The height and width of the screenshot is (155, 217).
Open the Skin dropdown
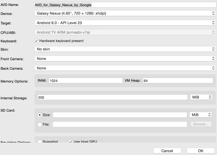pos(125,49)
